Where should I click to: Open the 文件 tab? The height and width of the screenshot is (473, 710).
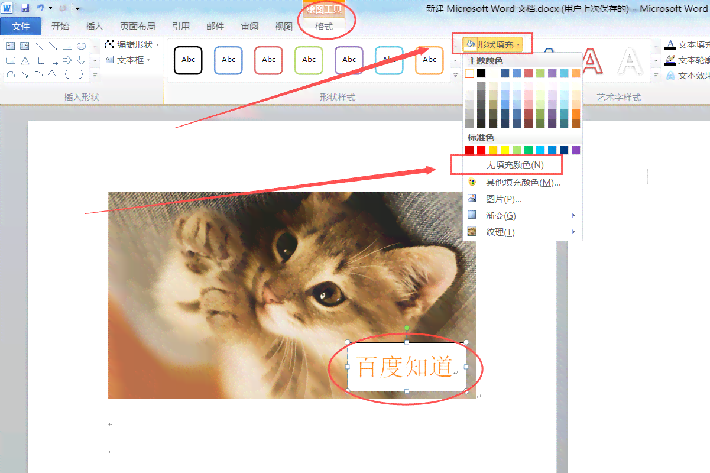click(x=21, y=26)
